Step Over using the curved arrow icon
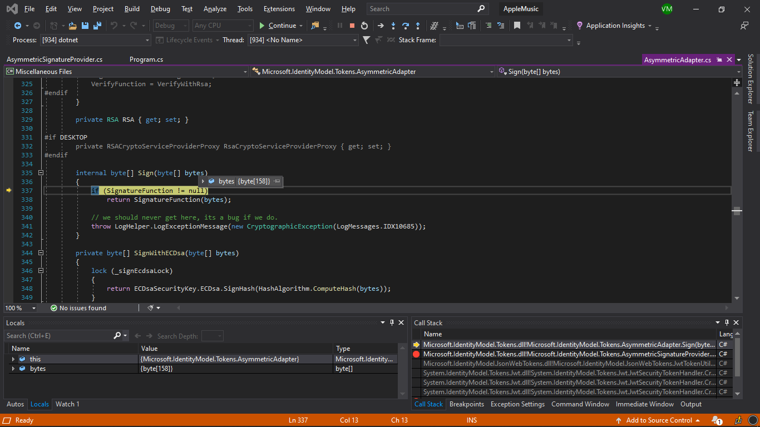Screen dimensions: 760x427 point(406,26)
